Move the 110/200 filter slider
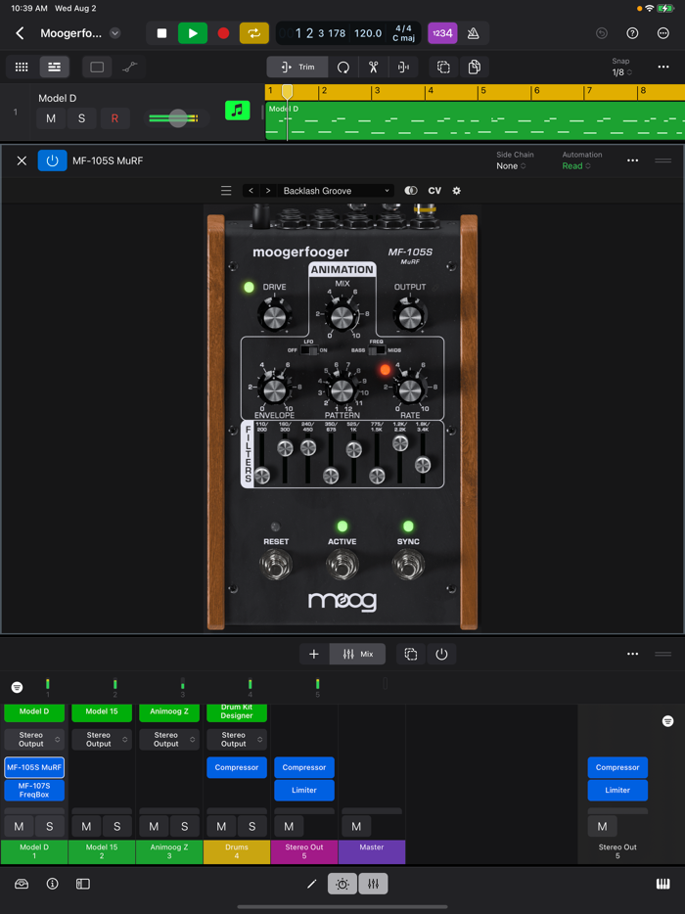This screenshot has height=914, width=685. coord(262,475)
